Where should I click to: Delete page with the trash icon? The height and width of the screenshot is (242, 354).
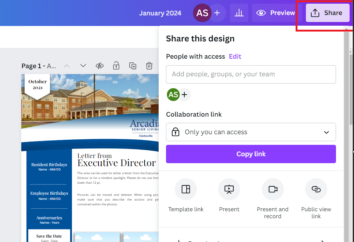149,66
